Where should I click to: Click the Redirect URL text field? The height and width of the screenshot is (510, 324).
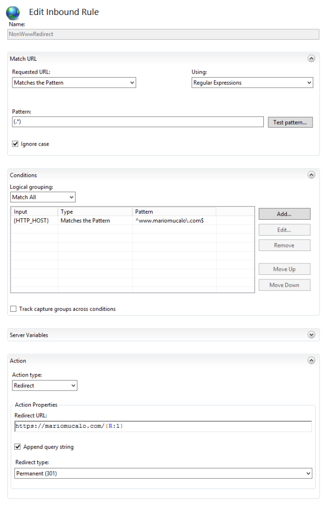[x=149, y=426]
